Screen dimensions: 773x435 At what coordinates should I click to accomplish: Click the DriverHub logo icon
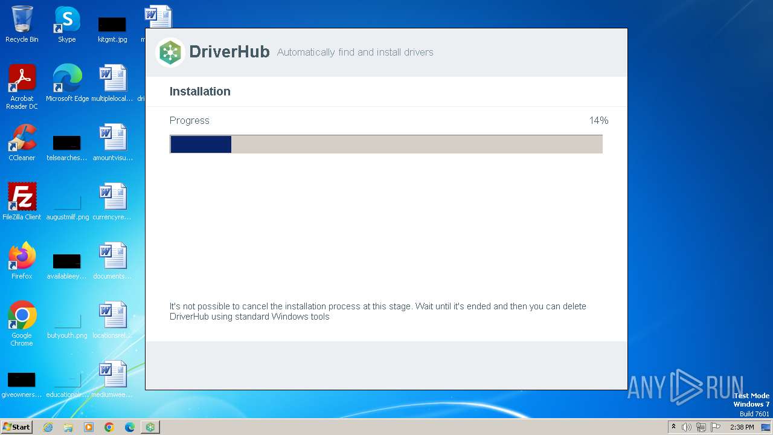170,53
